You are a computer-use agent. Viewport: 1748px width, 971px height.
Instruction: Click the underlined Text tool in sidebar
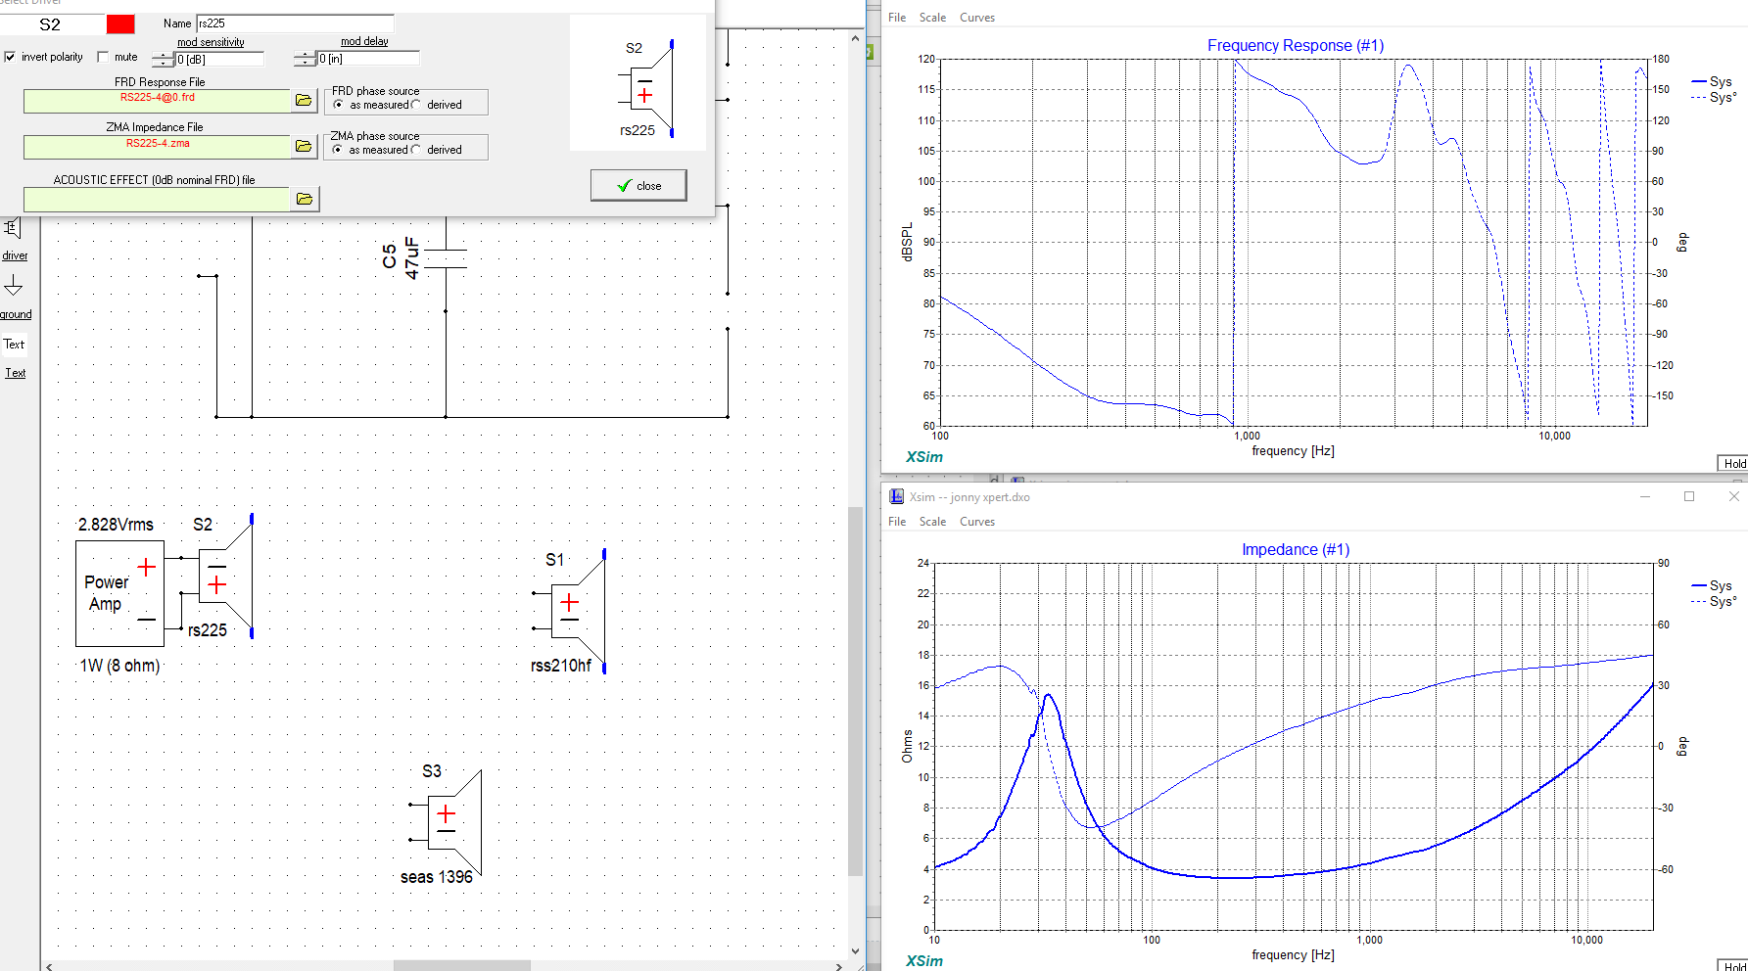(x=16, y=373)
